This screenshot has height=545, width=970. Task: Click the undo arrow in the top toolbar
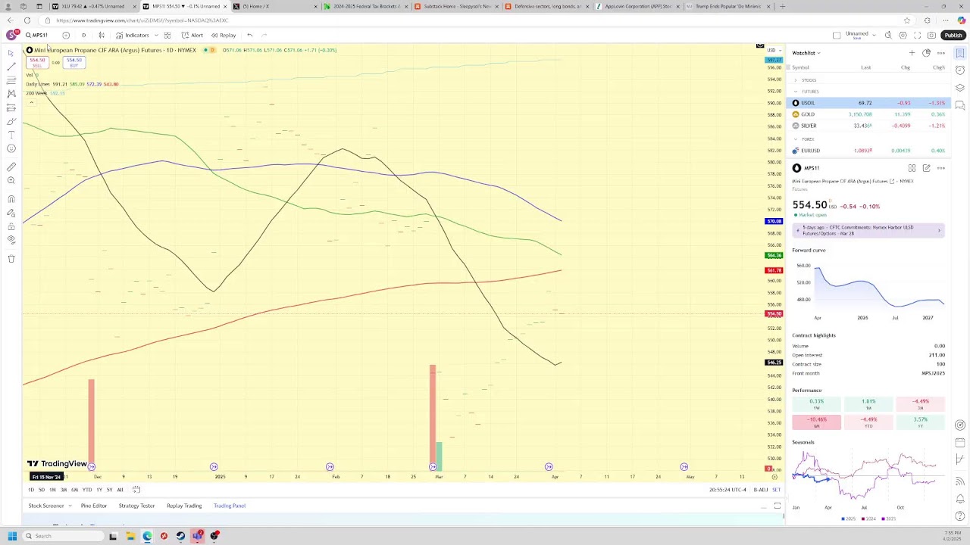pos(250,35)
